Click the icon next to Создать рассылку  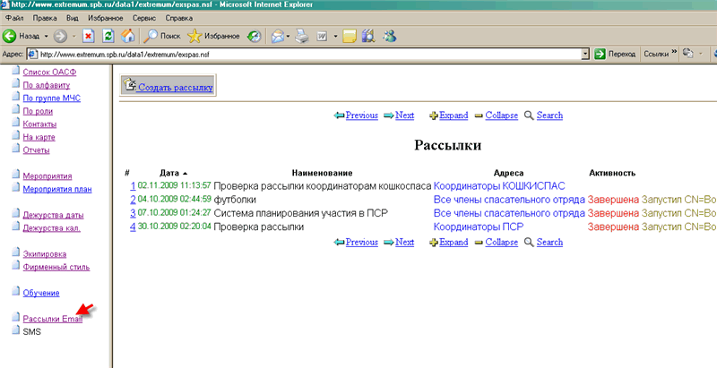(x=130, y=85)
